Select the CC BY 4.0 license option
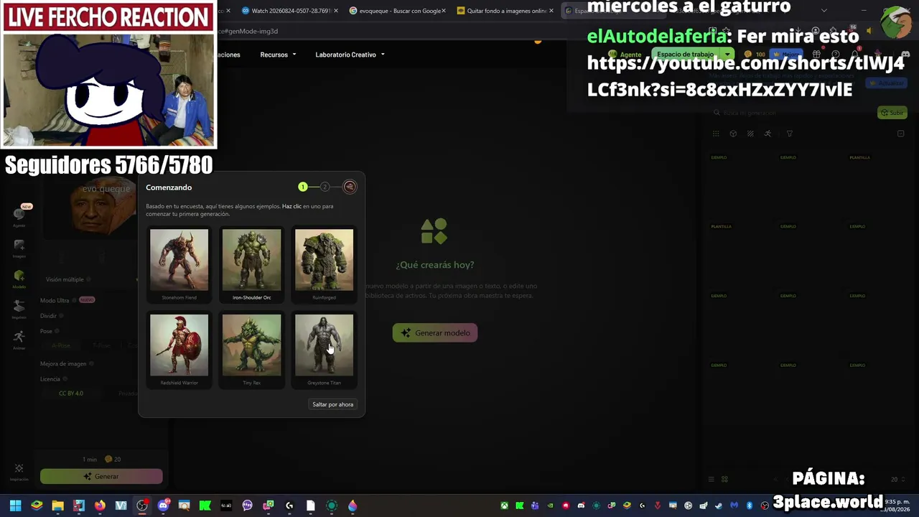Viewport: 919px width, 517px height. click(71, 393)
